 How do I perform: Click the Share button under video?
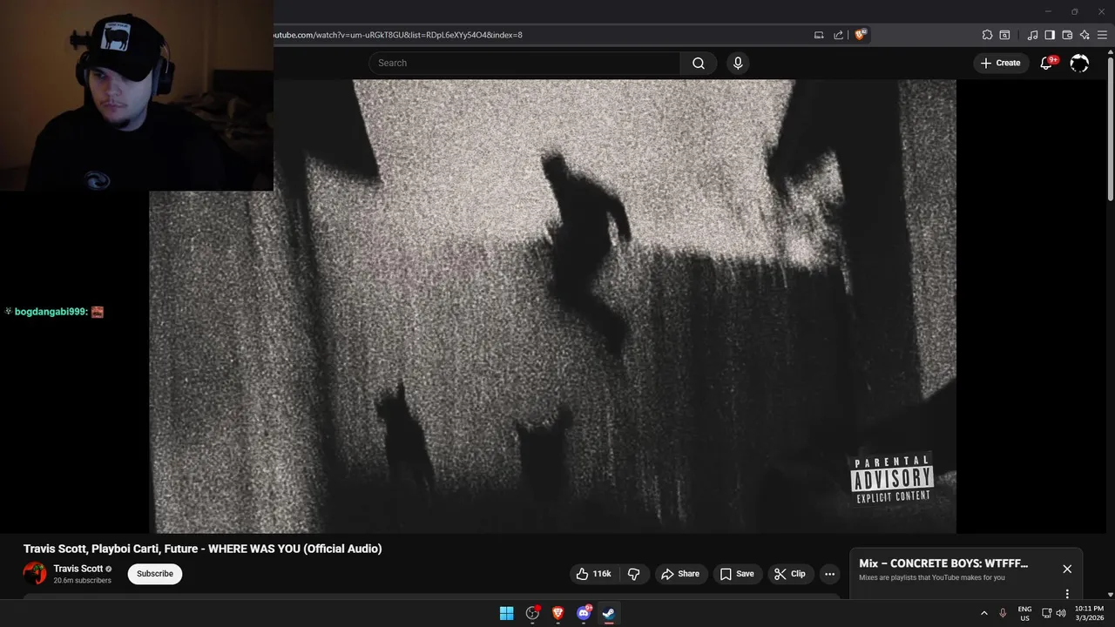680,574
